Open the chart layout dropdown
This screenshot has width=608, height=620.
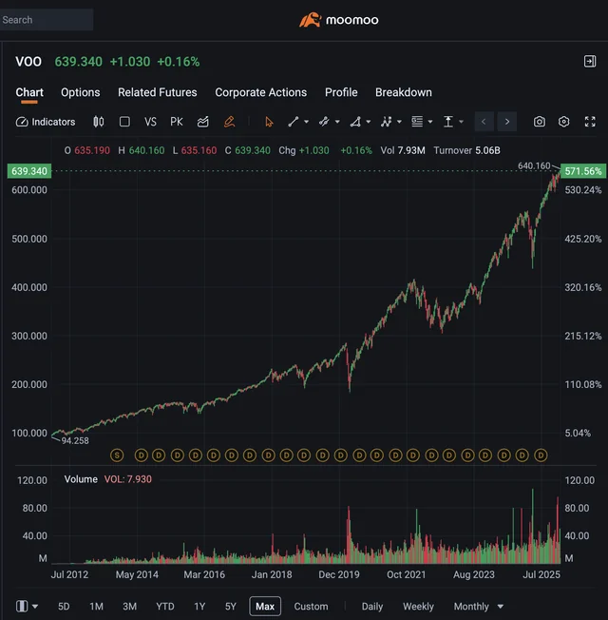point(28,607)
